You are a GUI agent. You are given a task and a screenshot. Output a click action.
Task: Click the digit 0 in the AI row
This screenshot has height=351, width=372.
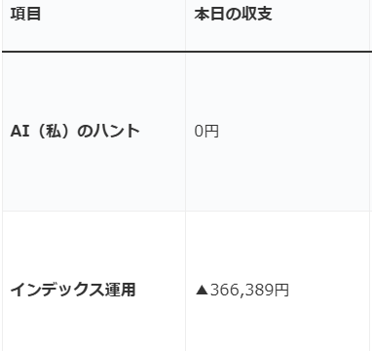coord(199,132)
